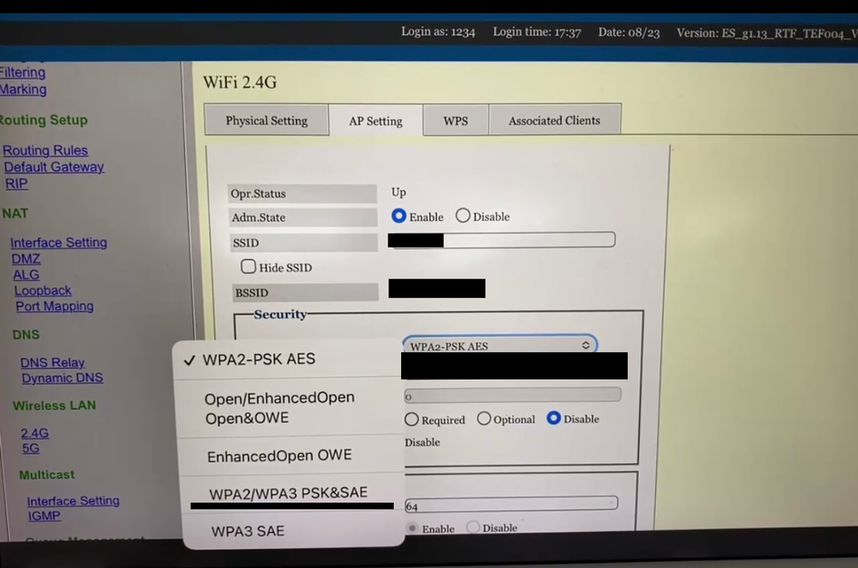Open the Default Gateway link
858x568 pixels.
[53, 167]
